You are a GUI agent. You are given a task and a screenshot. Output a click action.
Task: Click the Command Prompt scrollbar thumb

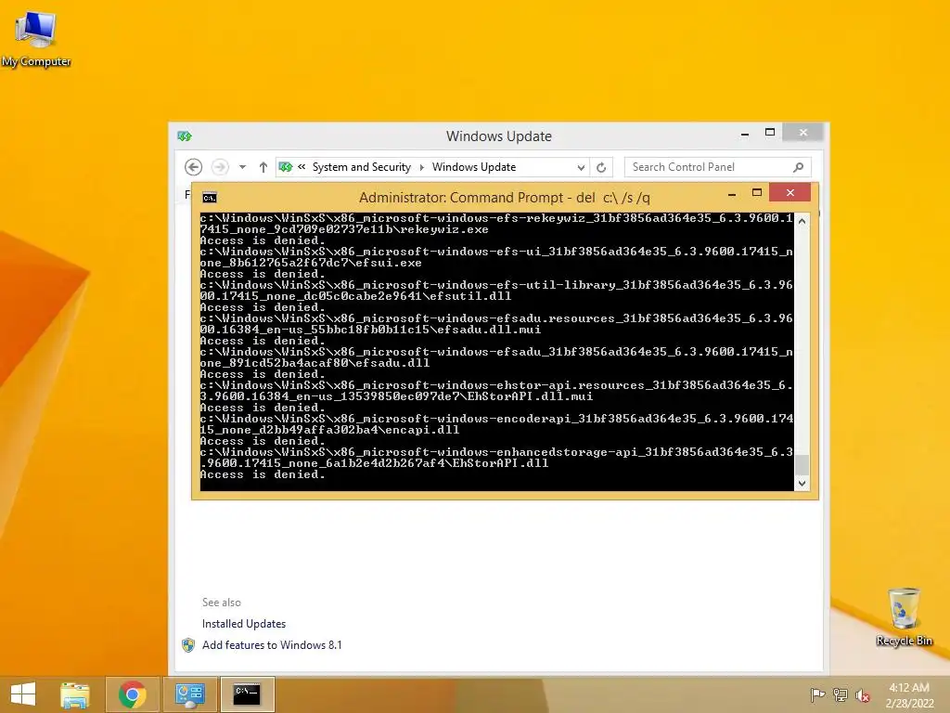802,465
